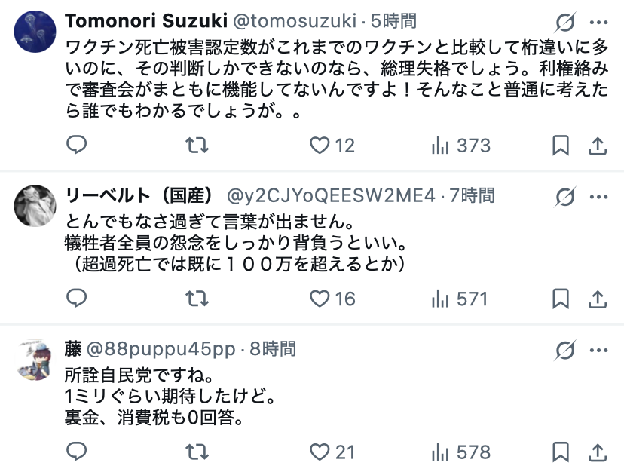This screenshot has height=475, width=624.
Task: Share Tomonori Suzuki's tweet
Action: [597, 145]
